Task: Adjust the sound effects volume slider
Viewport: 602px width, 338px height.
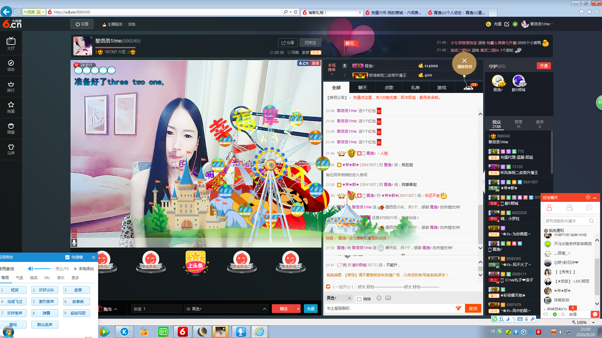Action: coord(43,269)
